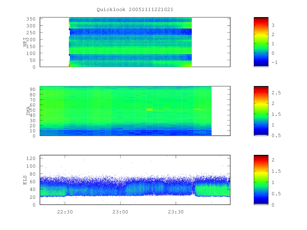Click the -1 label on NPI colorbar
Screen dimensions: 307x230
[x=275, y=62]
